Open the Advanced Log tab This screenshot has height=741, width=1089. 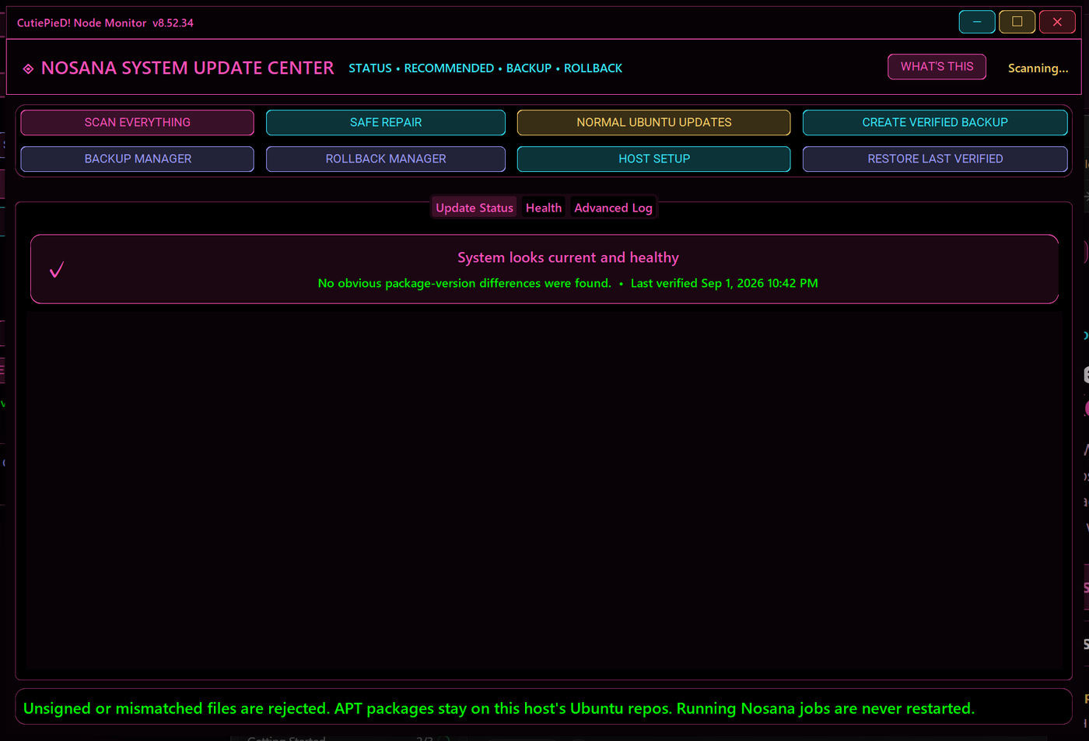coord(613,208)
